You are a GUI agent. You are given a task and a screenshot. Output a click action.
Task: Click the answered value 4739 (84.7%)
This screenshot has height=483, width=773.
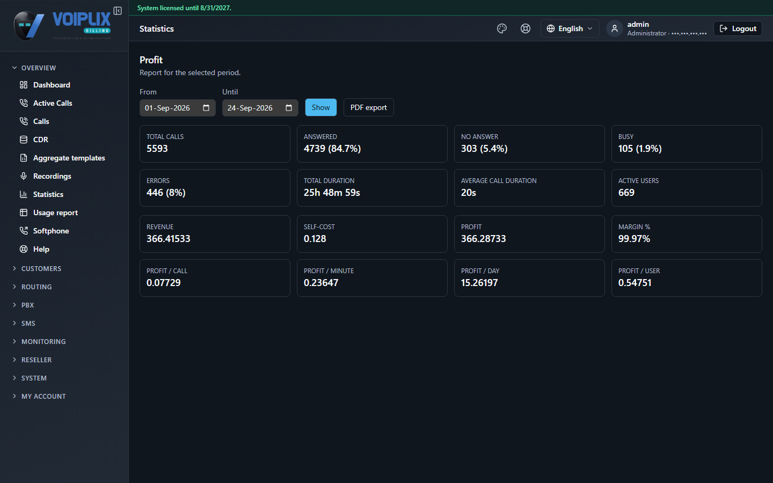pyautogui.click(x=332, y=149)
